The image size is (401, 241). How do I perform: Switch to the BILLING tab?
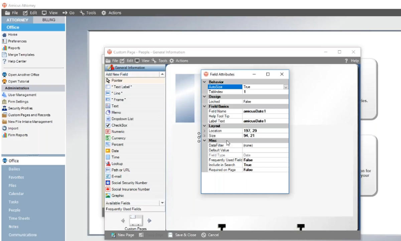click(49, 20)
